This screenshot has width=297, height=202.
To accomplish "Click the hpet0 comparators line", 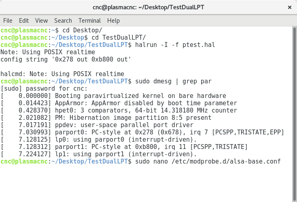I will click(119, 111).
